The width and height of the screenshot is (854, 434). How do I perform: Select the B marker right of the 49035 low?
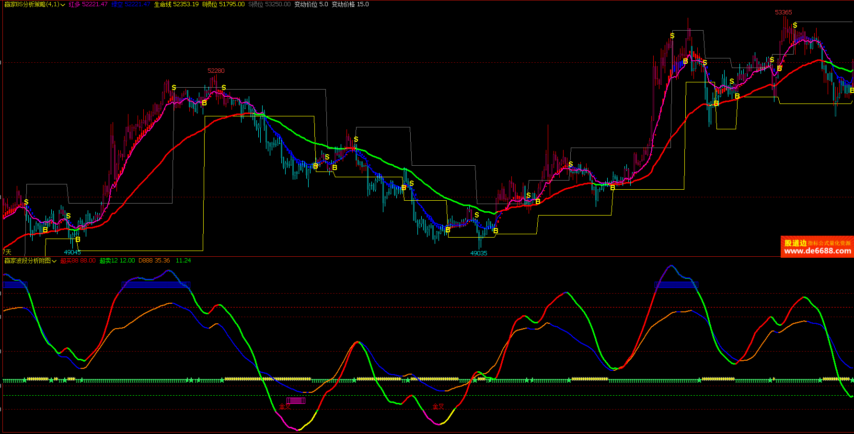[496, 231]
